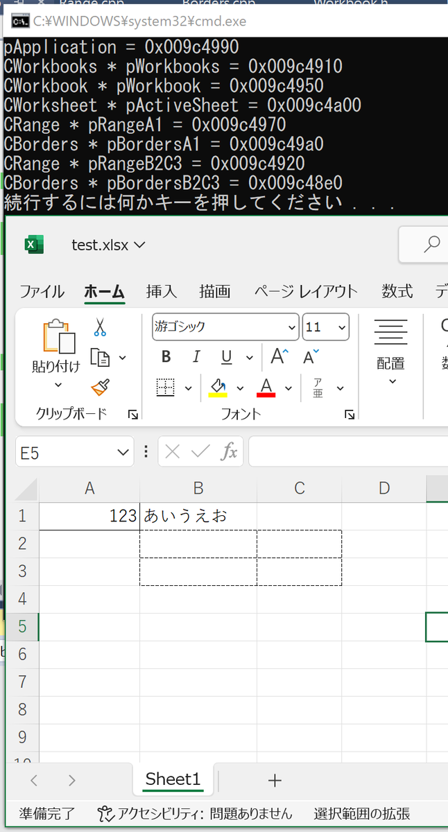
Task: Switch to the 挿入 ribbon tab
Action: tap(162, 291)
